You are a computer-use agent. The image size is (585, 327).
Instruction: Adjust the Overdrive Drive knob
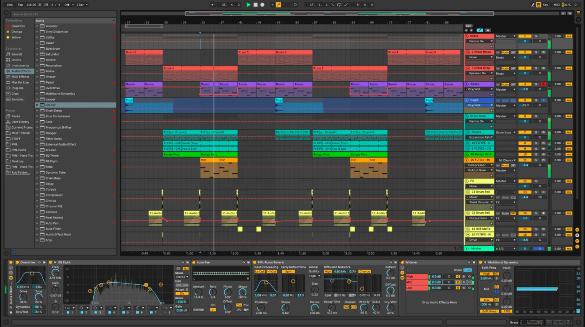pos(23,296)
